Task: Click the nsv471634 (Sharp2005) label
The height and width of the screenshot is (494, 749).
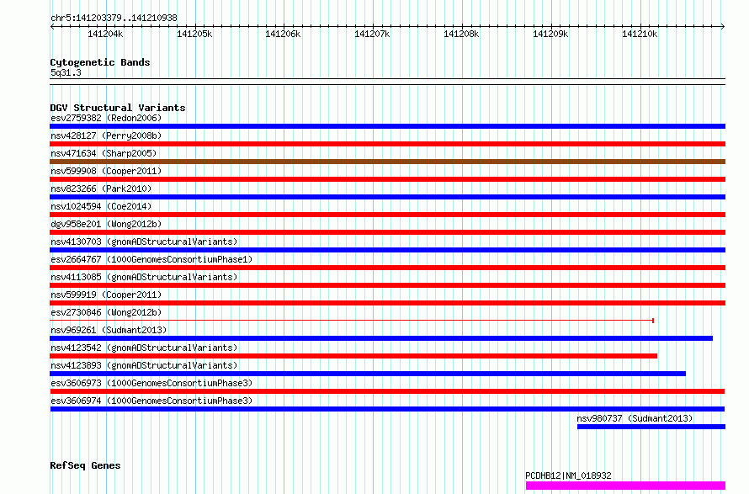Action: pos(104,153)
